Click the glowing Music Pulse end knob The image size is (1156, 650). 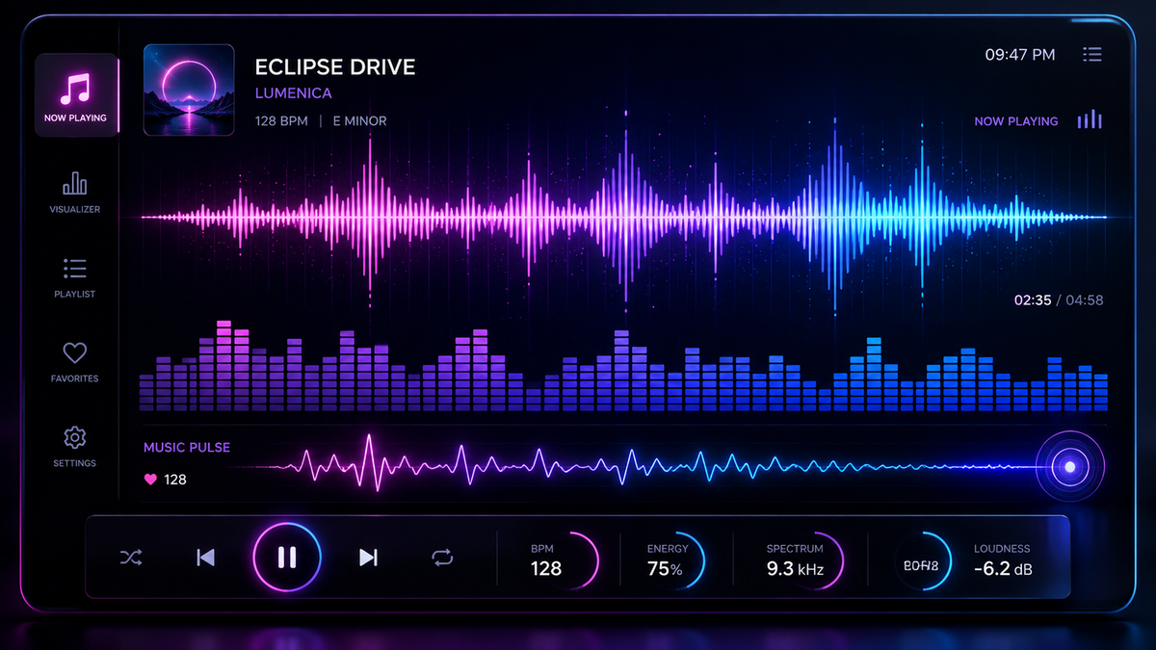pos(1069,467)
